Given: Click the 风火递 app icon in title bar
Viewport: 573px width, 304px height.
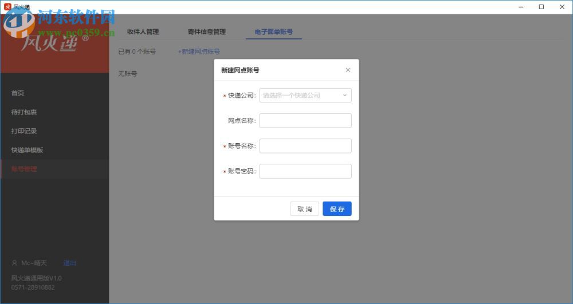Looking at the screenshot, I should click(x=7, y=6).
